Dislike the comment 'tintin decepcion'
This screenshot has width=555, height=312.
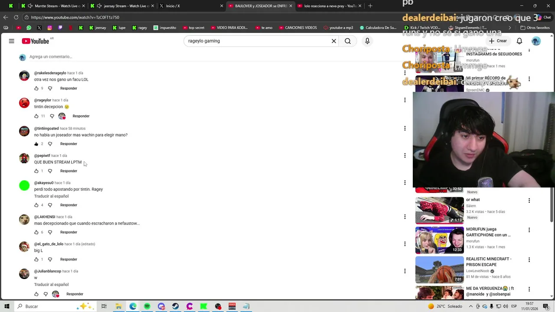[52, 116]
